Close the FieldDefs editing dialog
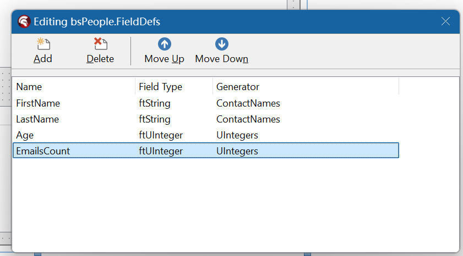Image resolution: width=463 pixels, height=256 pixels. (x=446, y=22)
